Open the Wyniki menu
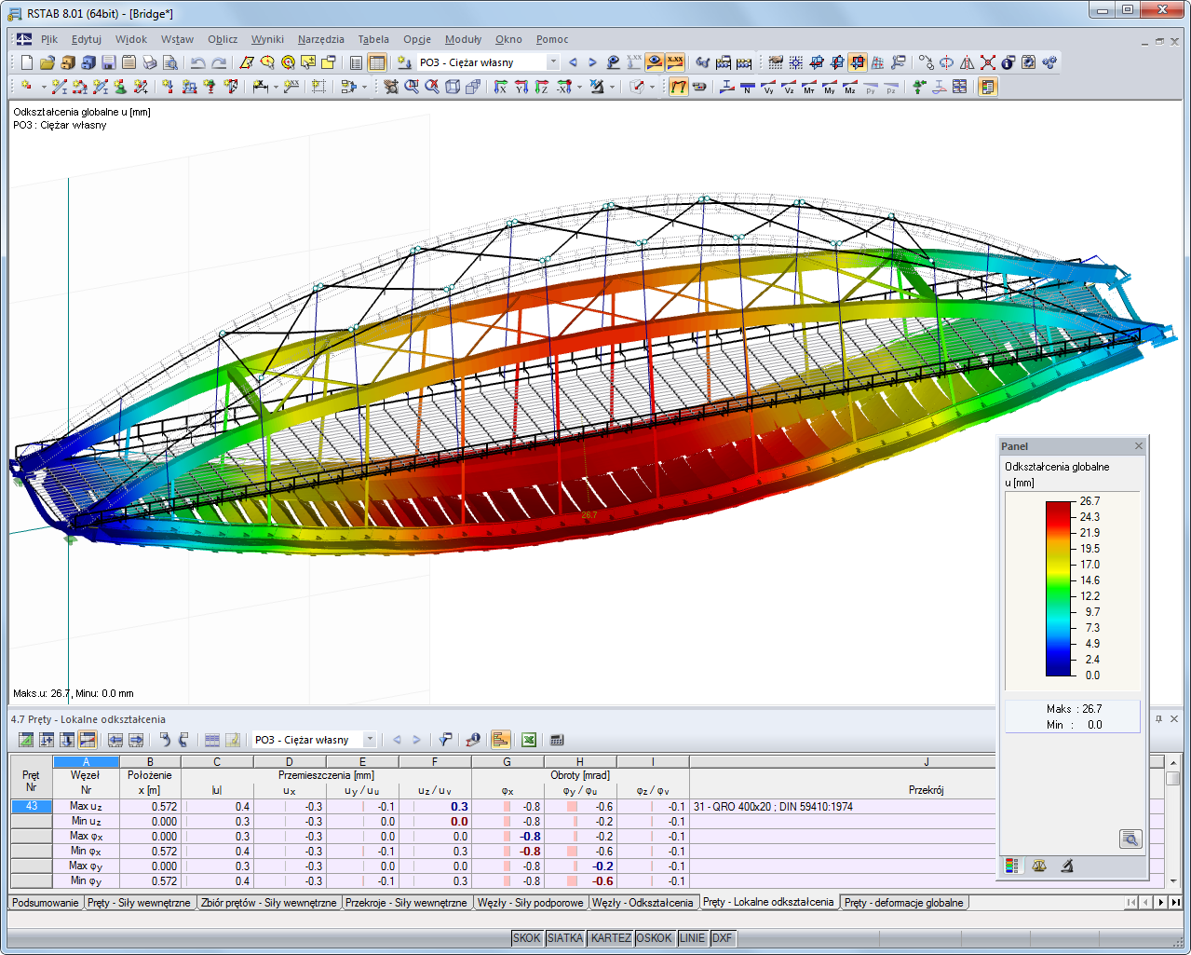Image resolution: width=1191 pixels, height=955 pixels. click(267, 39)
